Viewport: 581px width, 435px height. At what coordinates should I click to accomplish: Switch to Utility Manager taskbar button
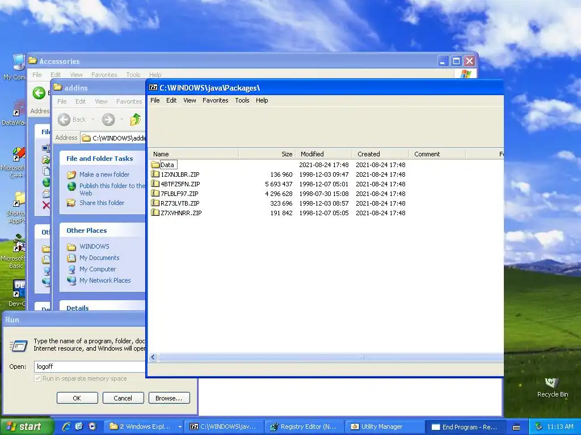(384, 427)
